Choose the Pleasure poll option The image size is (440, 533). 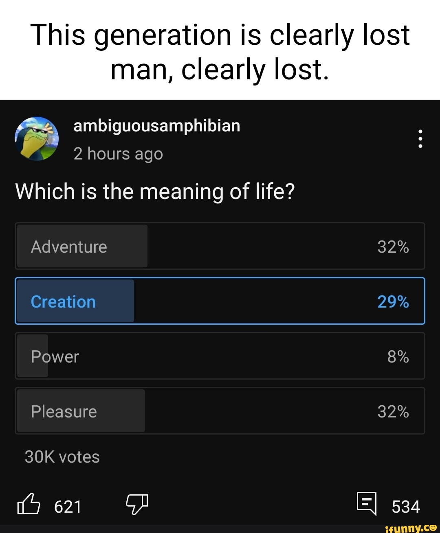(220, 411)
